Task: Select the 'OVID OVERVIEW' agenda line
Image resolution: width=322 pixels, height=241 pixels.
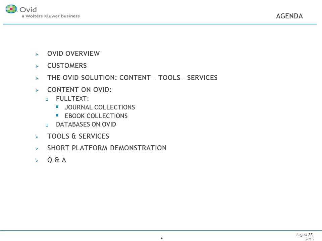Action: (x=73, y=54)
